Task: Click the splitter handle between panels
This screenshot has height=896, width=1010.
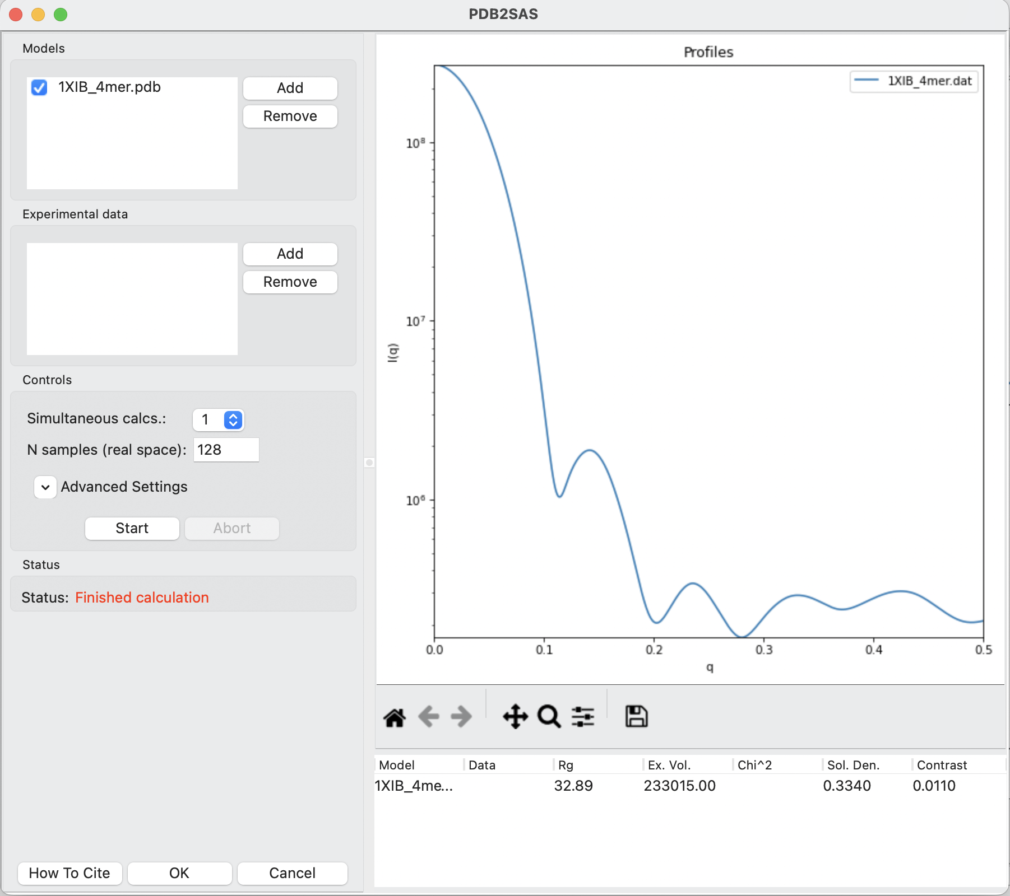Action: [x=369, y=463]
